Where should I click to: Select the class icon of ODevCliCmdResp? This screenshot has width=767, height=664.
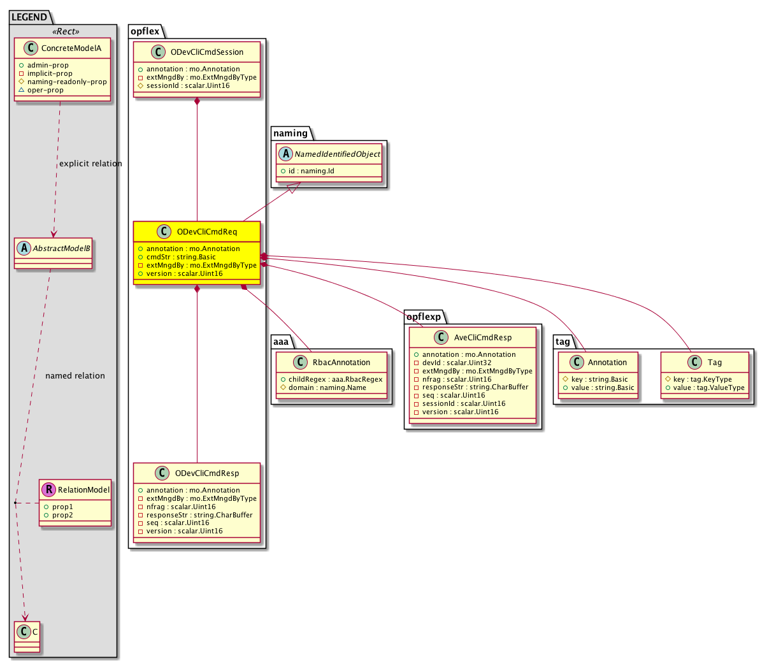click(162, 473)
